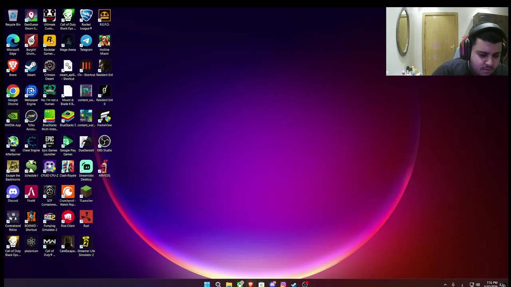Launch Steam from the desktop
Image resolution: width=511 pixels, height=287 pixels.
(31, 69)
